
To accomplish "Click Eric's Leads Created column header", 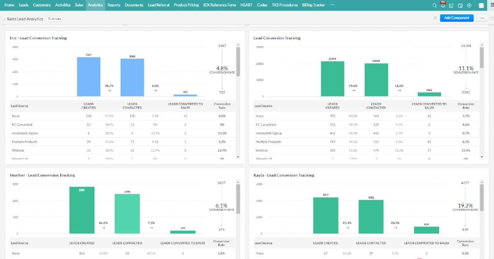I will pyautogui.click(x=89, y=106).
